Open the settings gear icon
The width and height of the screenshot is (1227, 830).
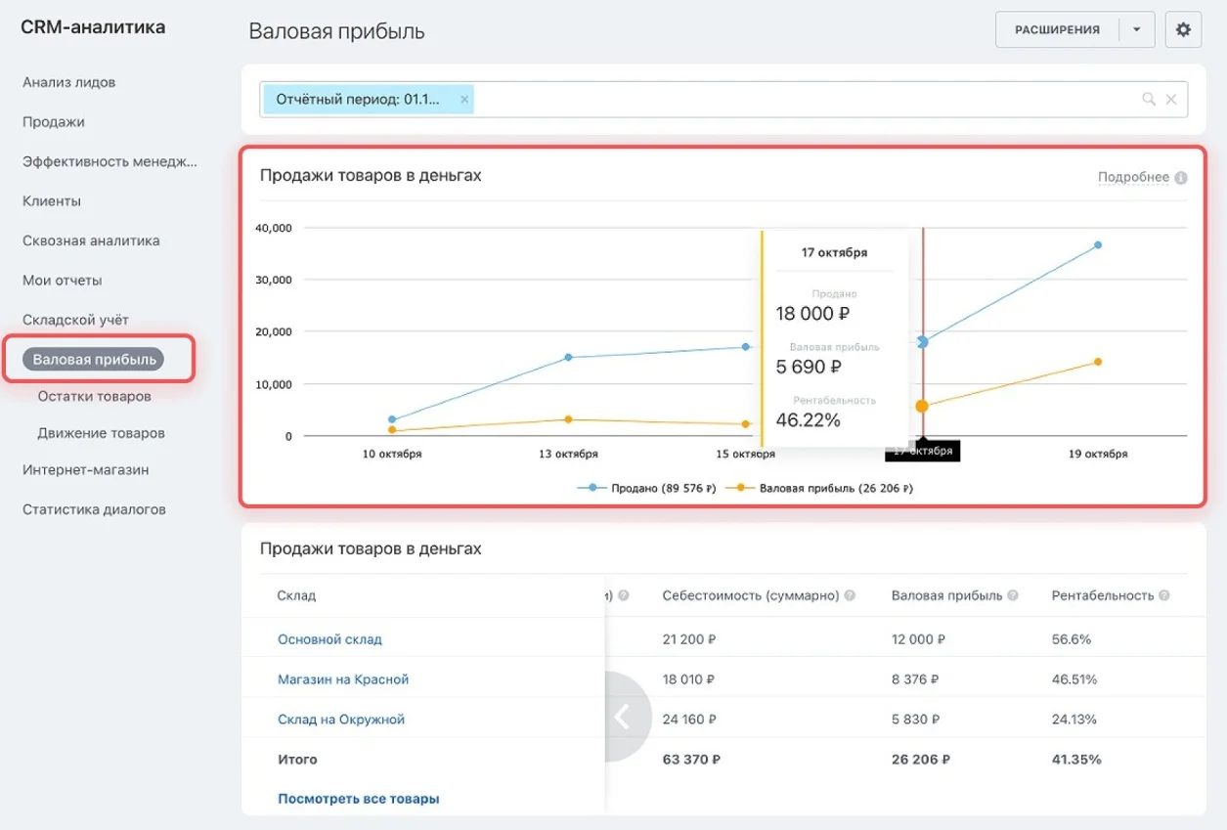[1183, 29]
